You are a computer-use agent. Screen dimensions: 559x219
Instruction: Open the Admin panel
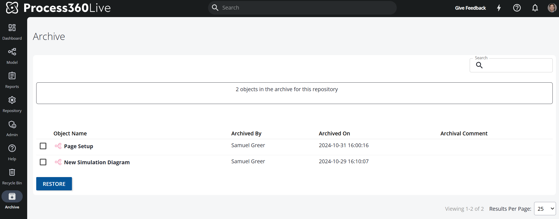click(12, 128)
